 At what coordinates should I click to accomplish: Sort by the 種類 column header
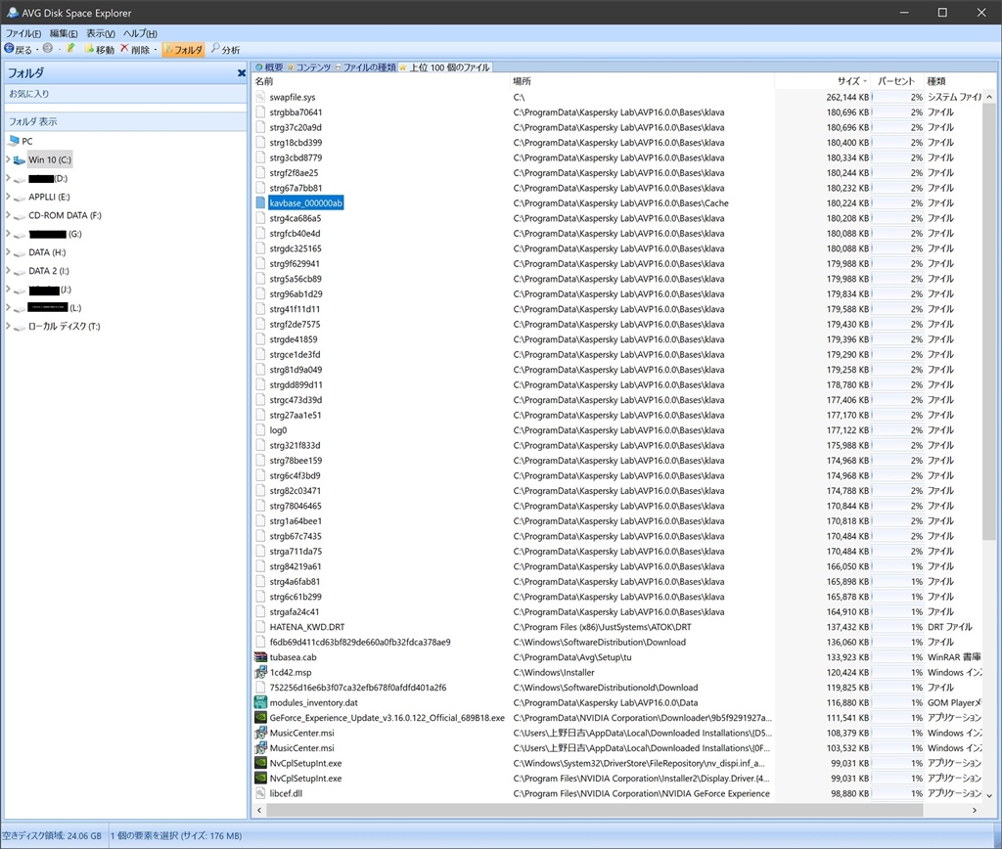click(x=952, y=81)
